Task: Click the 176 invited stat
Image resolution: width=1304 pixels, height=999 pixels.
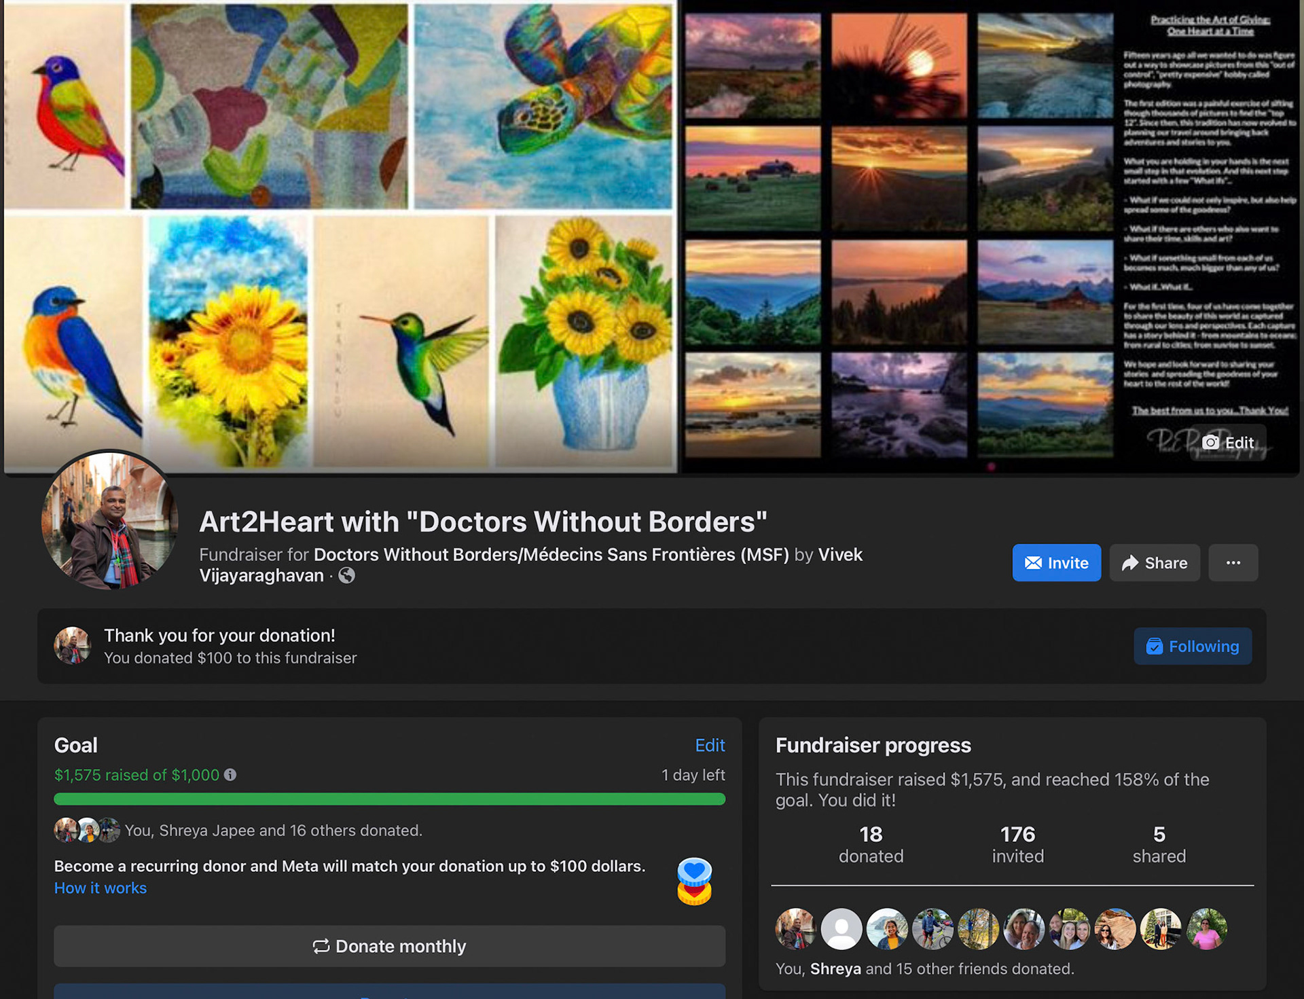Action: (x=1017, y=844)
